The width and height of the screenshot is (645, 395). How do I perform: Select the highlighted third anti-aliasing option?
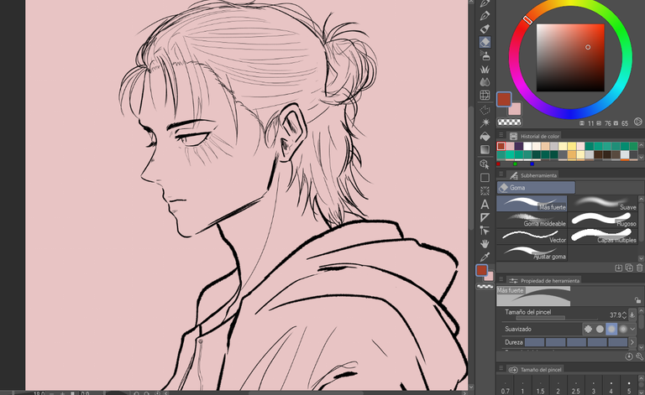(x=611, y=329)
